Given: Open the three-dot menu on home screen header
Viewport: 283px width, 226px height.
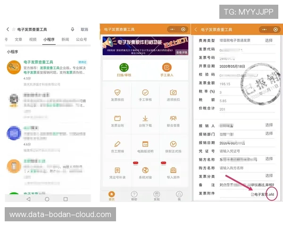Looking at the screenshot, I should point(172,29).
